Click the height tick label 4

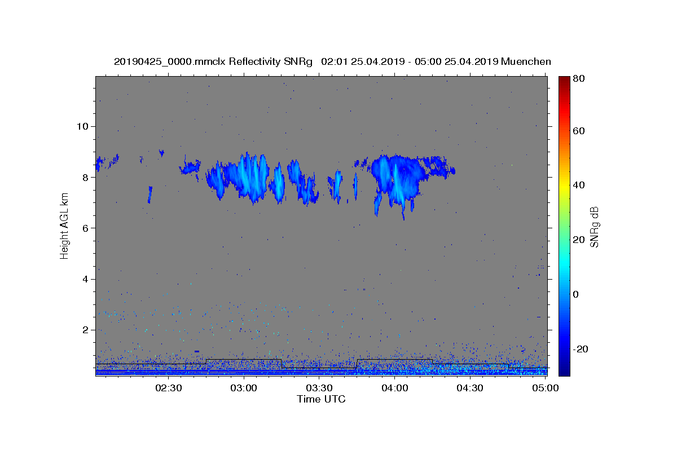tap(87, 279)
